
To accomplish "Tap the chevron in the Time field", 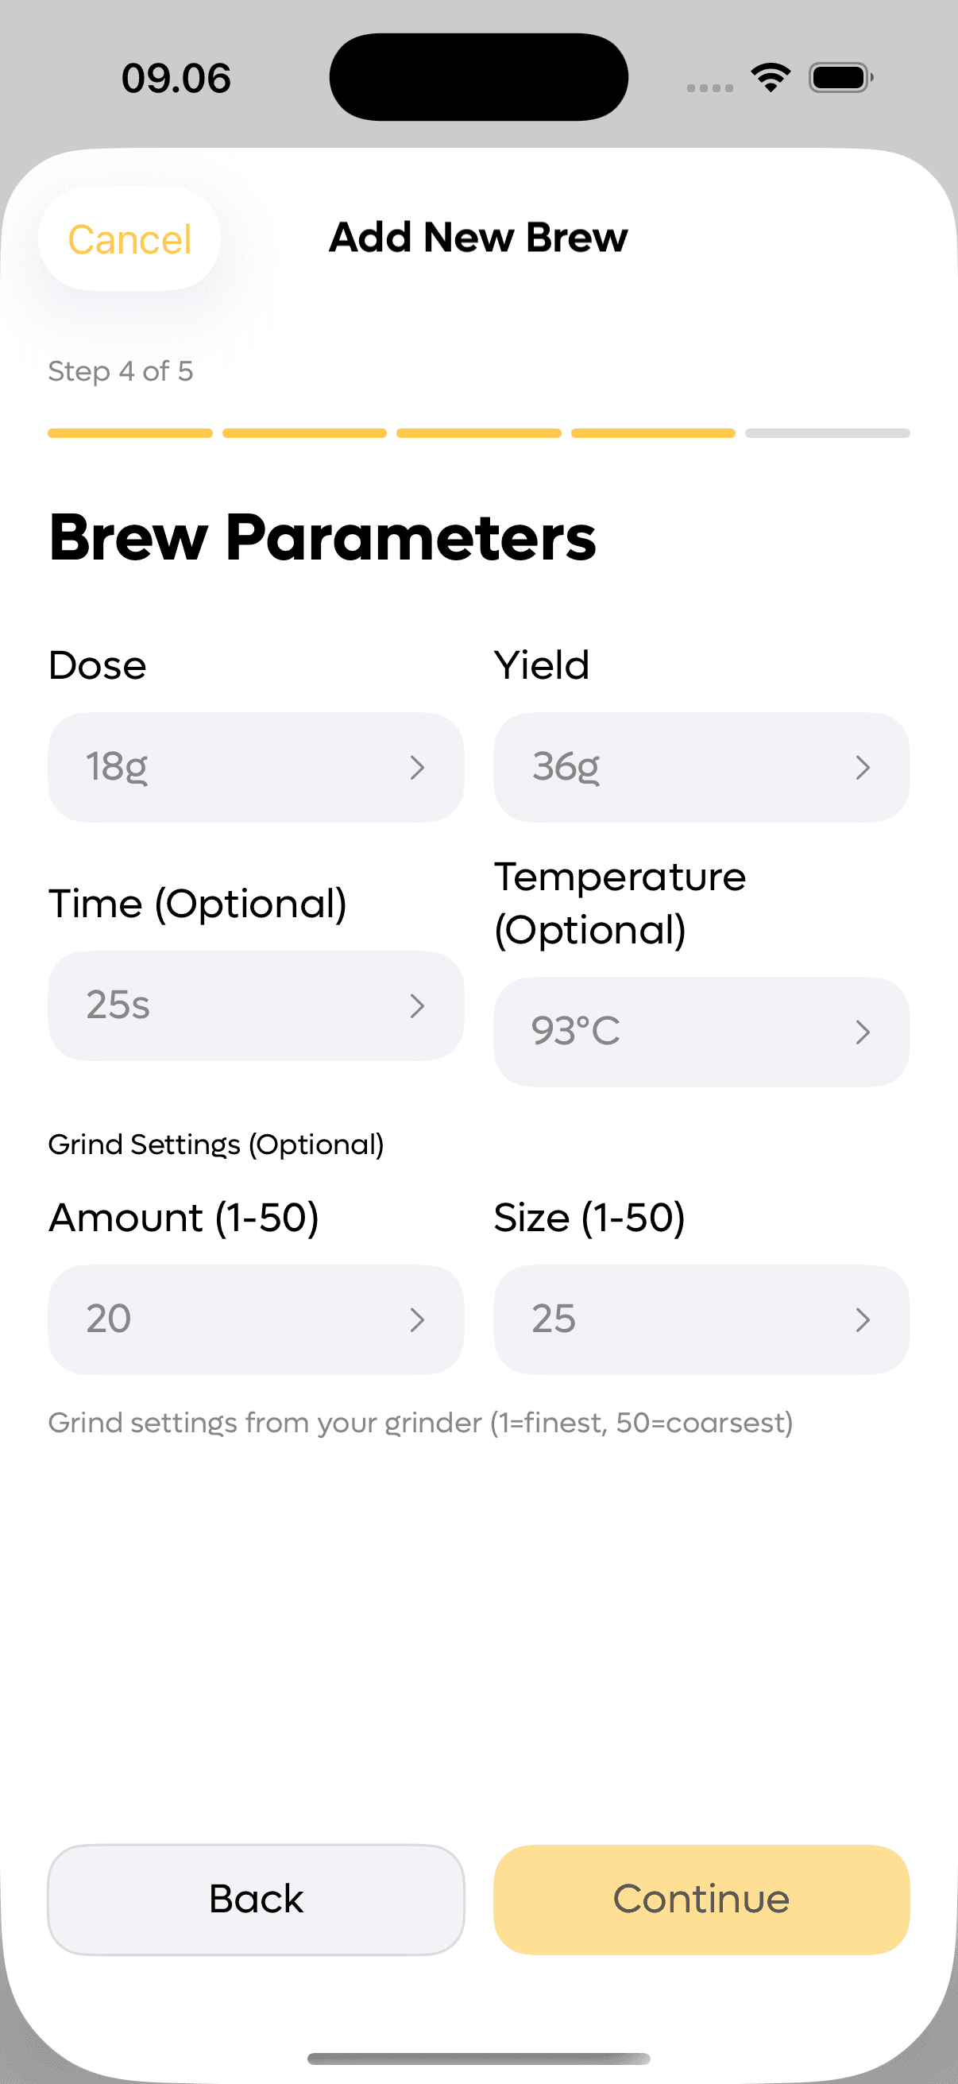I will coord(417,1005).
